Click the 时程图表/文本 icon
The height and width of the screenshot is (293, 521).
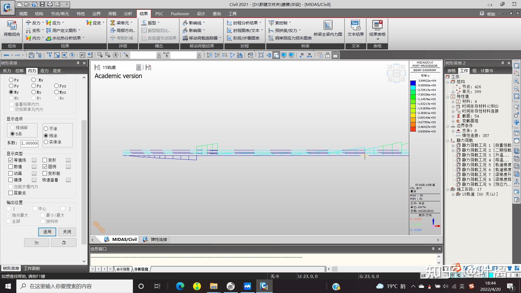pos(229,30)
